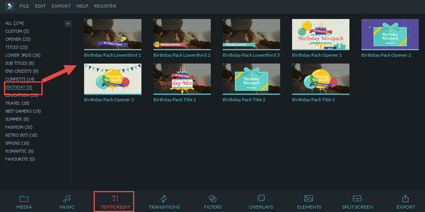Open the Overlays icon panel

click(x=261, y=198)
